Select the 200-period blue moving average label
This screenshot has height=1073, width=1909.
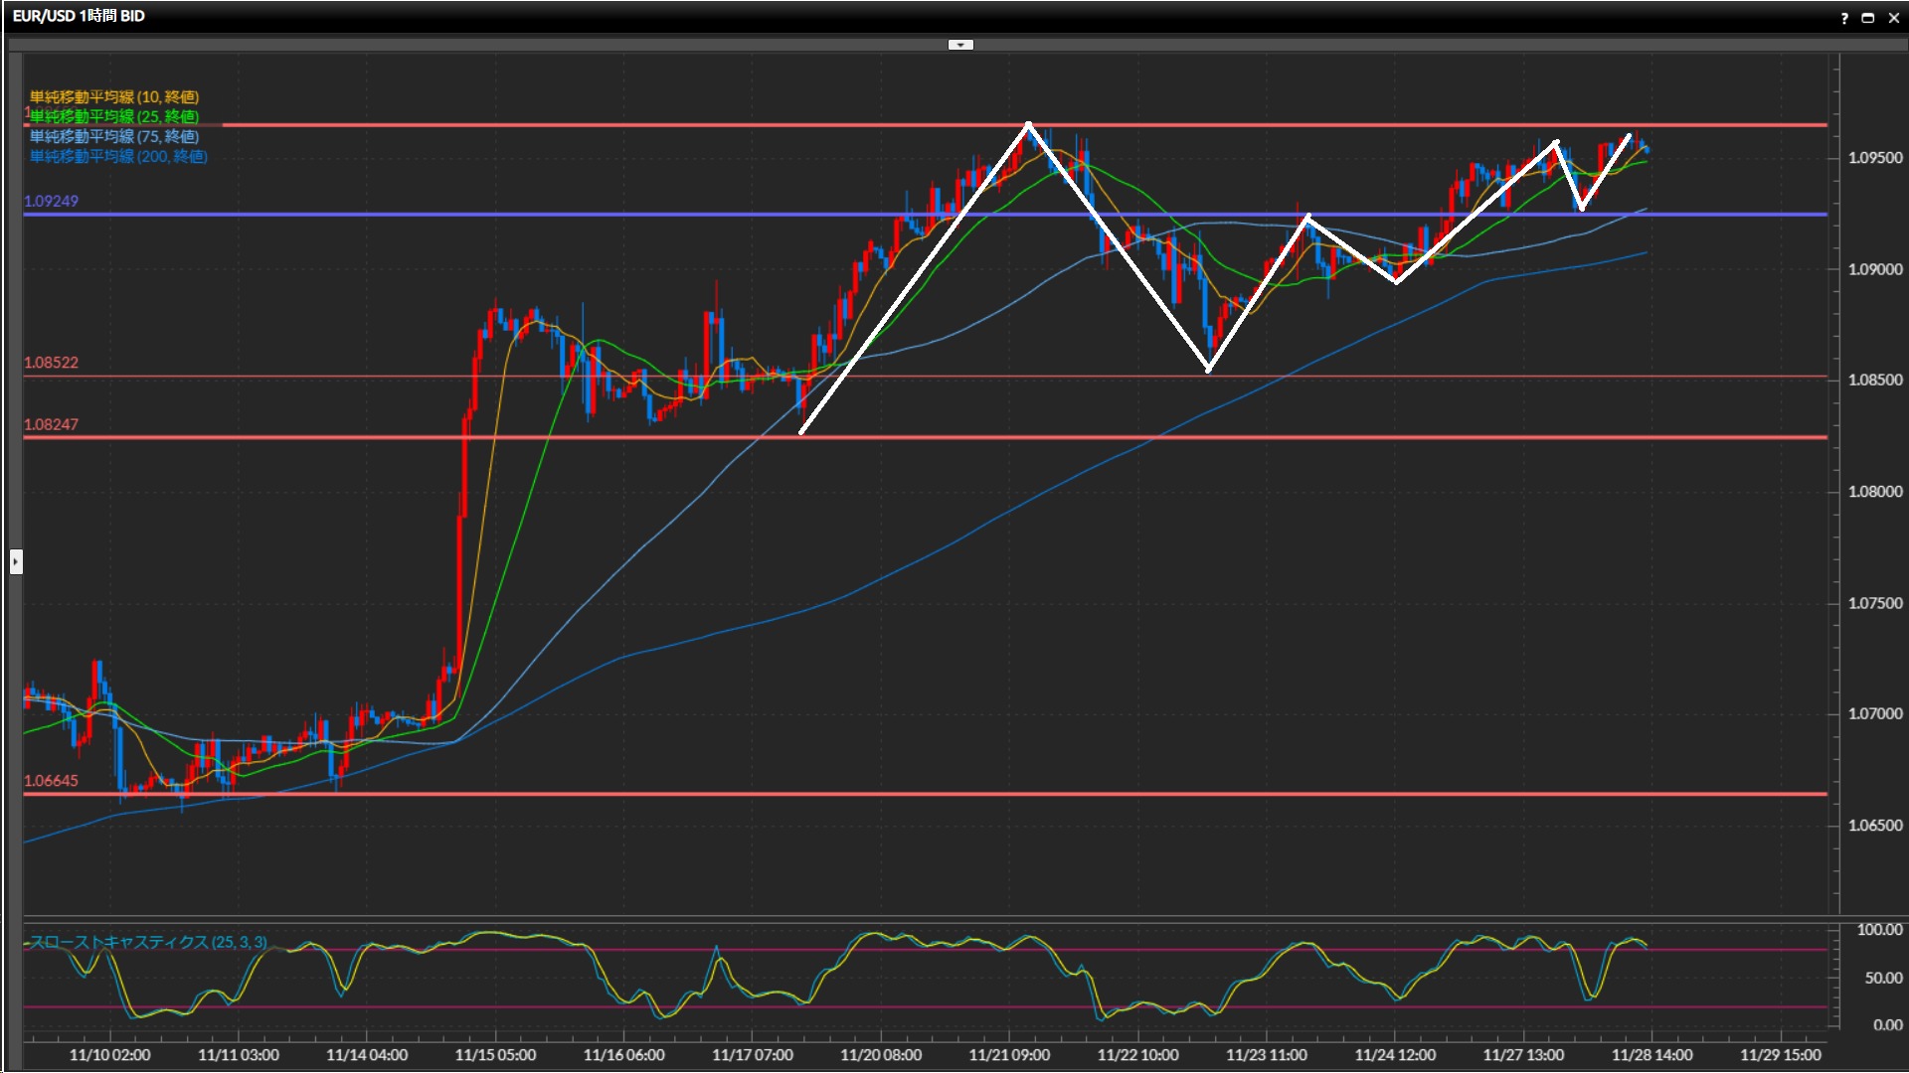click(x=117, y=156)
